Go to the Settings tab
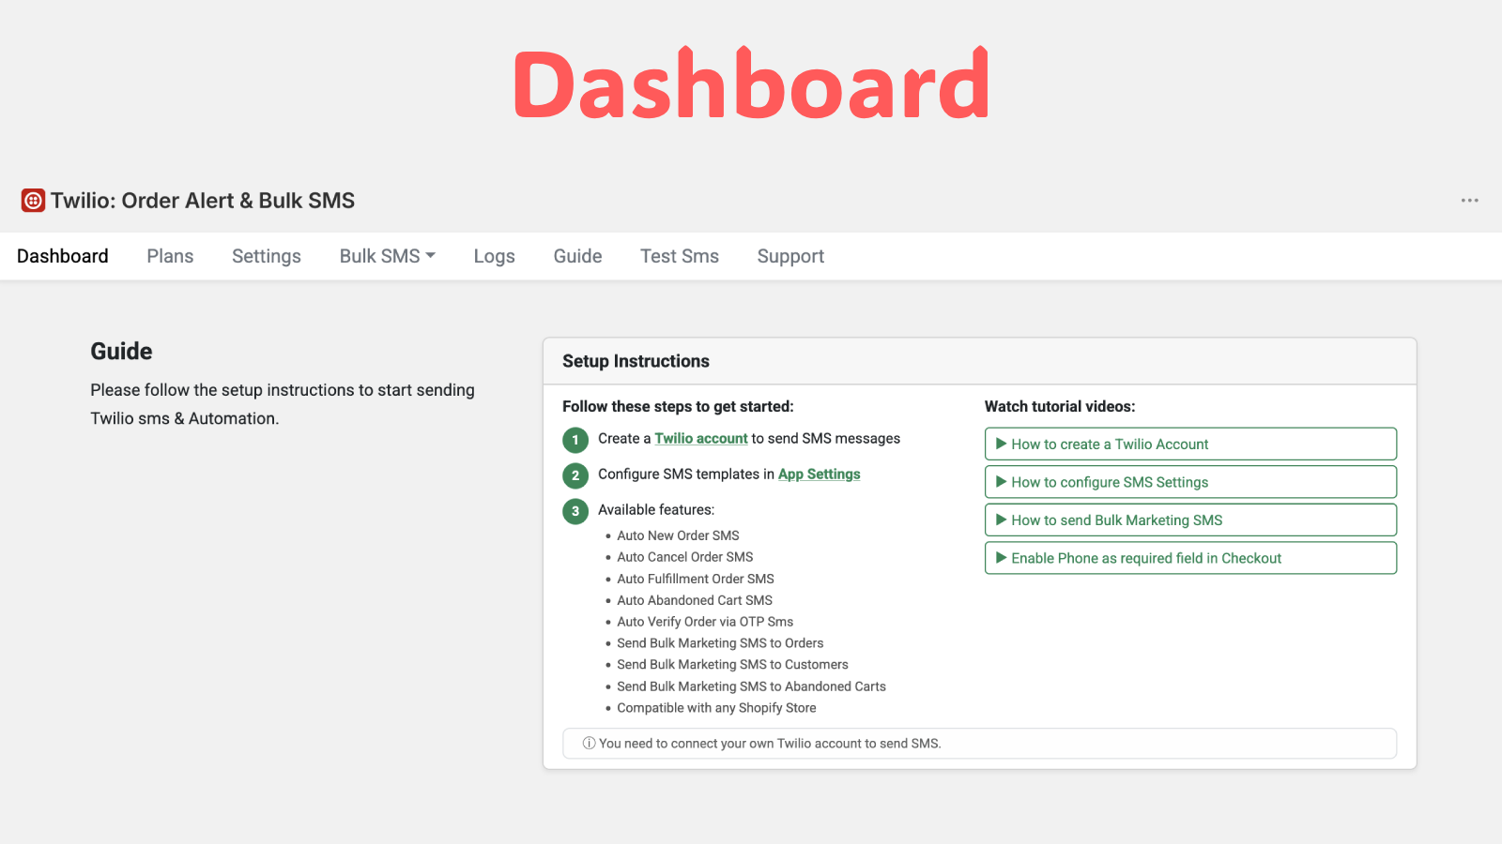 click(267, 256)
